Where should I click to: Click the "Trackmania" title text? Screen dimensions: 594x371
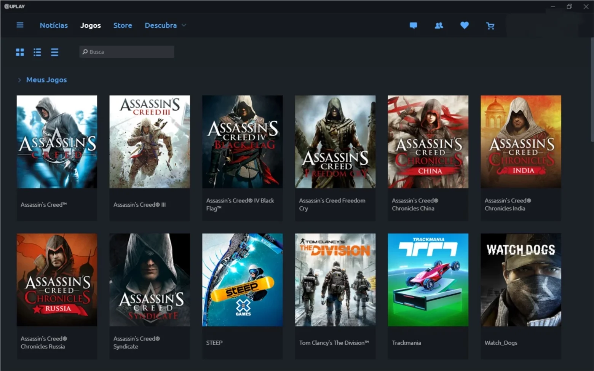point(406,343)
